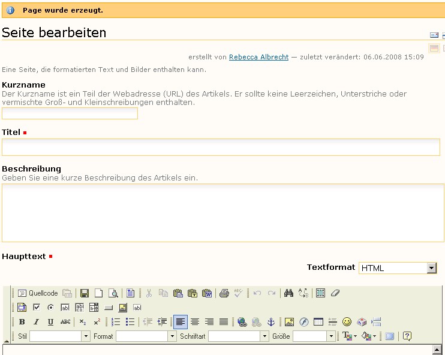Viewport: 445px width, 355px height.
Task: Insert hidden field icon
Action: [137, 307]
